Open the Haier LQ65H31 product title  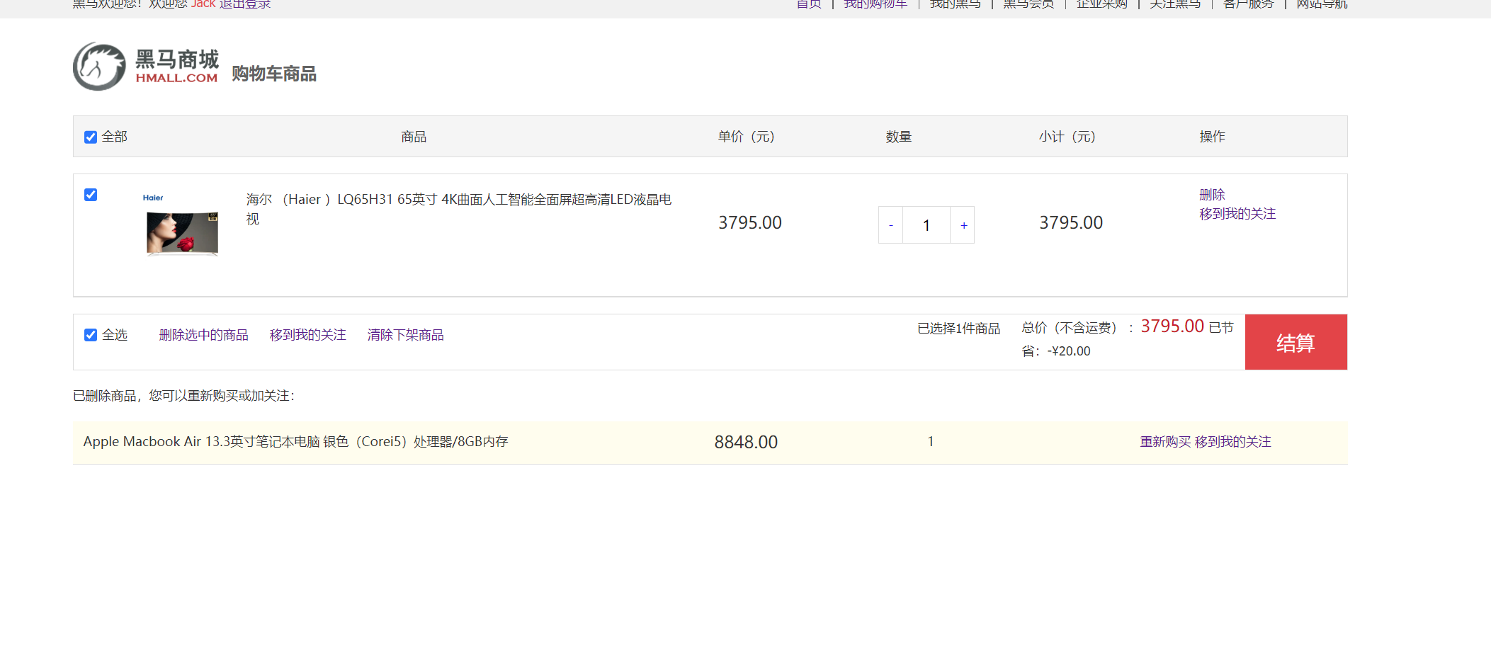[x=458, y=209]
